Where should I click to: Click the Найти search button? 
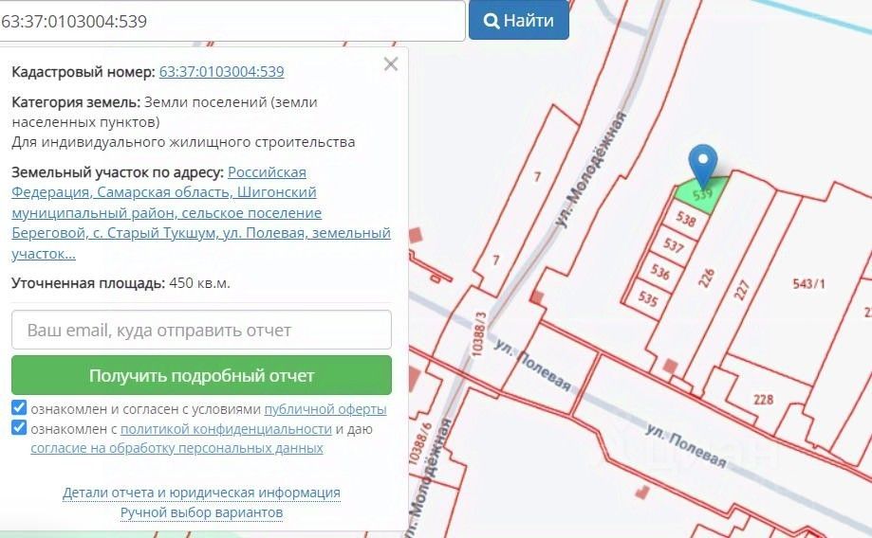click(x=519, y=21)
